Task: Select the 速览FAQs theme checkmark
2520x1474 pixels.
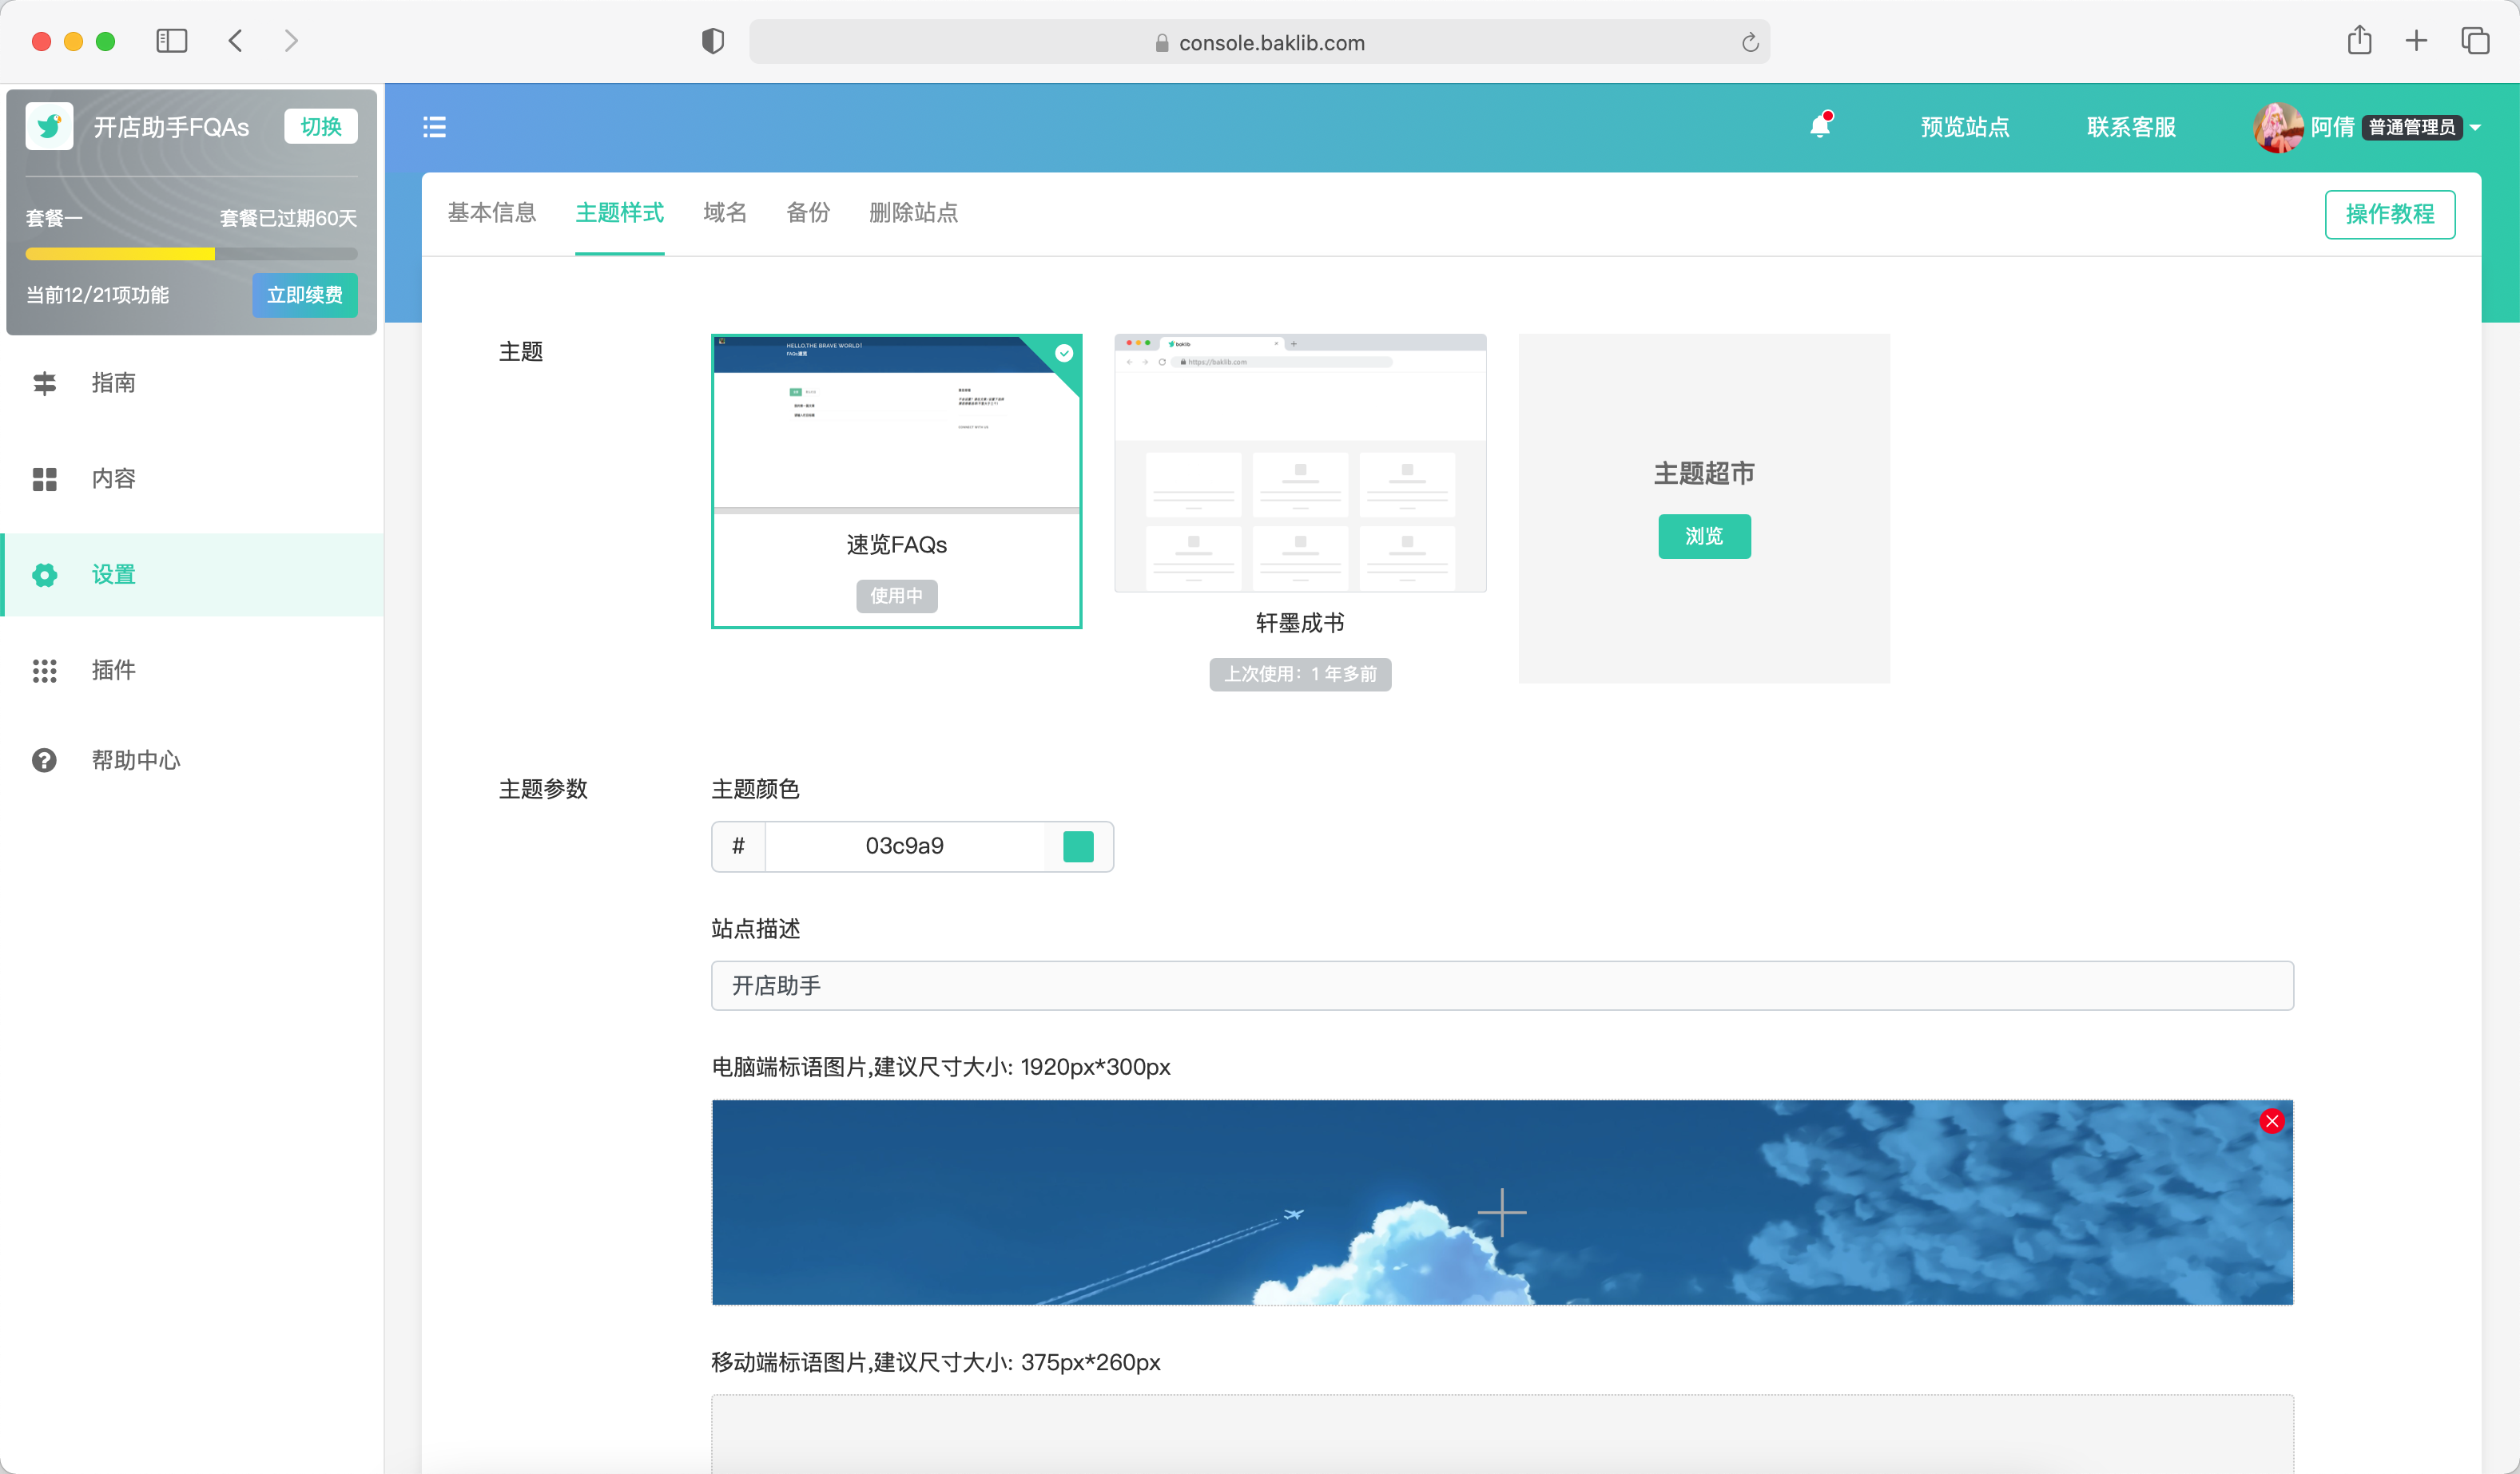Action: point(1064,353)
